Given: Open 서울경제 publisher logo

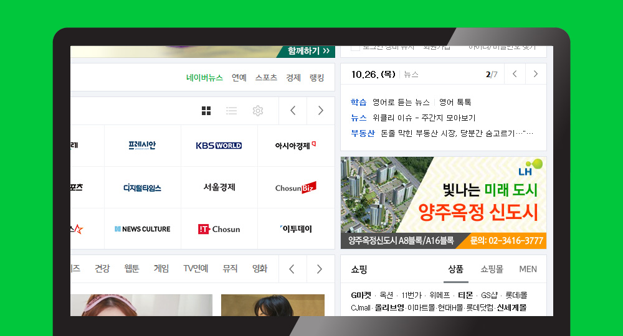Looking at the screenshot, I should (x=219, y=187).
